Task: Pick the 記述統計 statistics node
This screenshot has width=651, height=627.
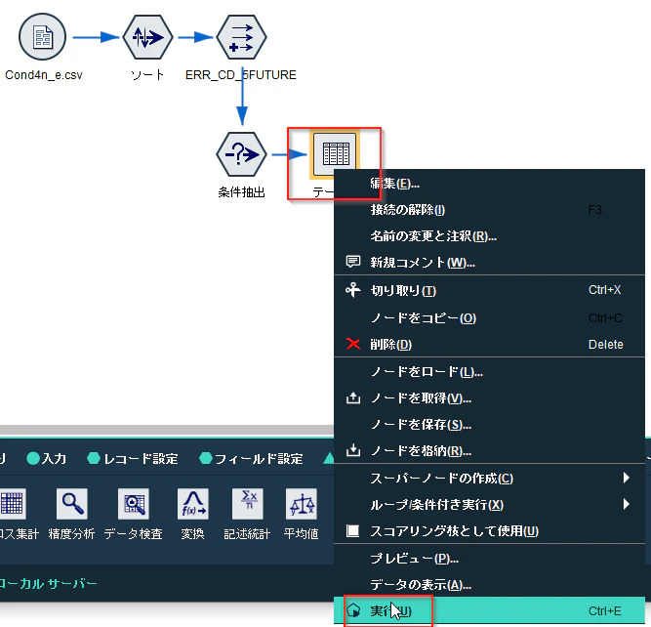Action: click(x=248, y=504)
